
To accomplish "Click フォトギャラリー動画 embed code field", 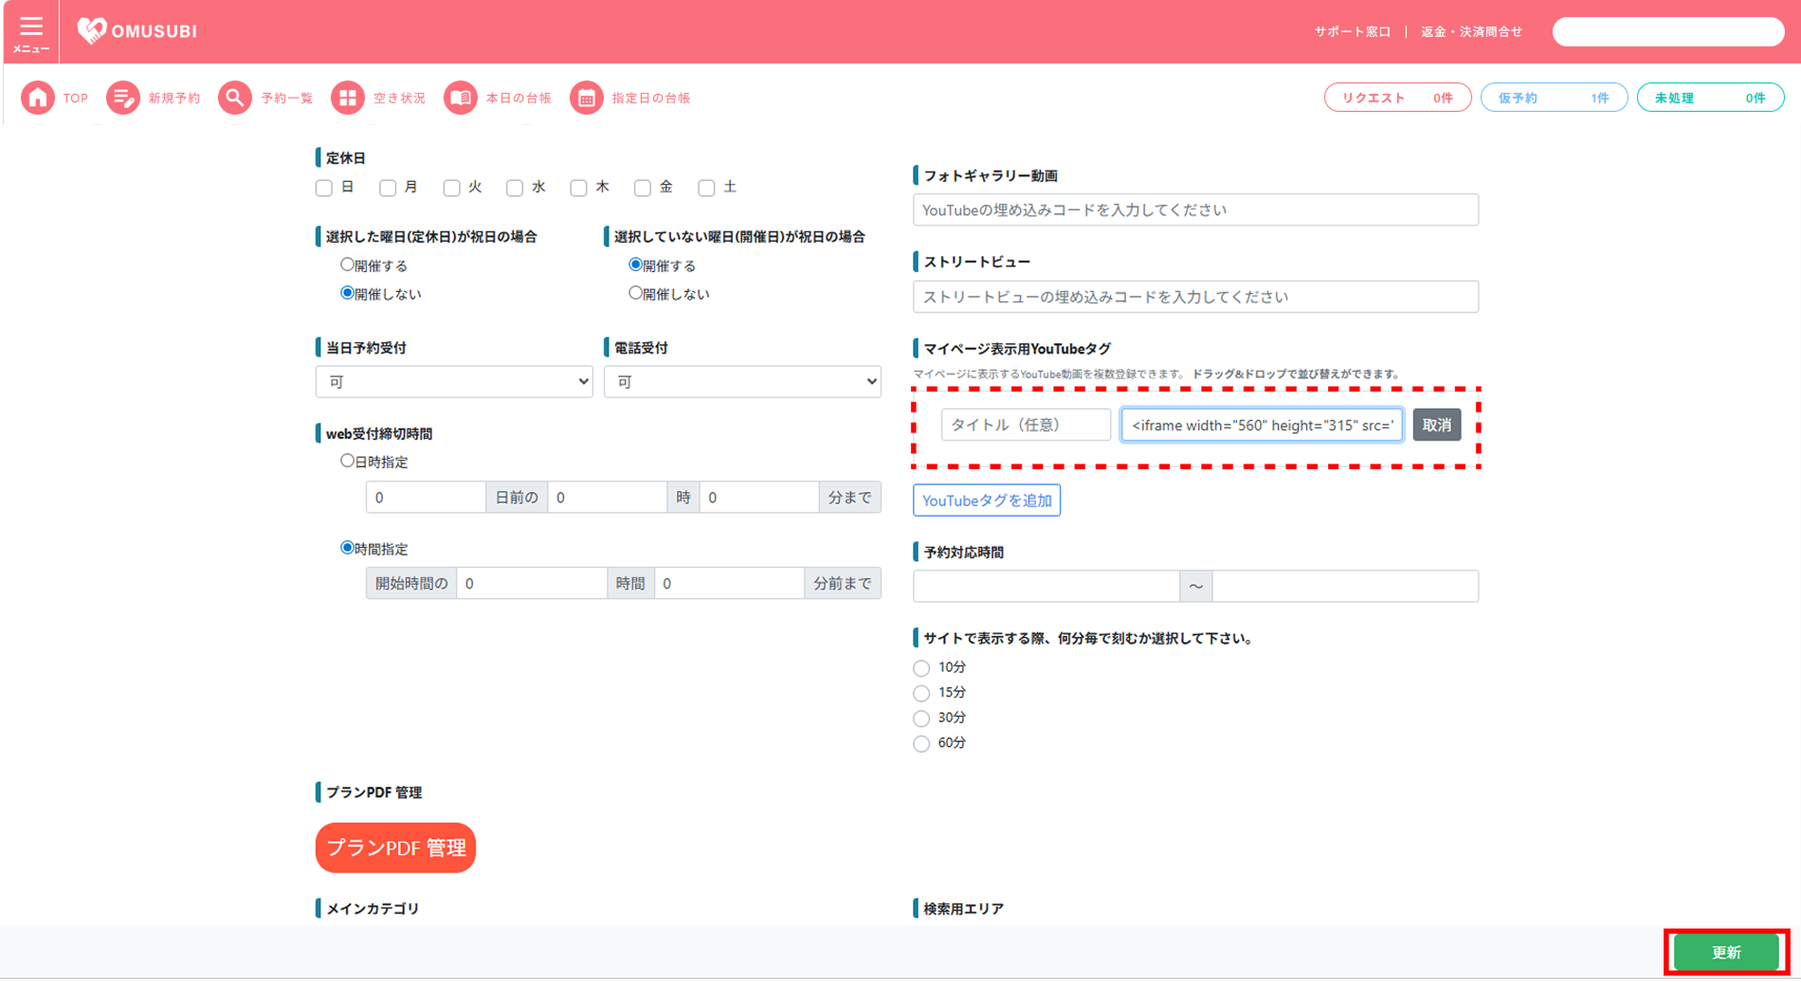I will pyautogui.click(x=1195, y=209).
